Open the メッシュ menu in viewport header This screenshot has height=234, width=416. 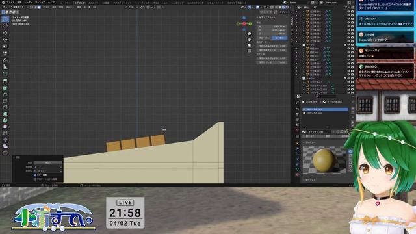click(x=70, y=7)
